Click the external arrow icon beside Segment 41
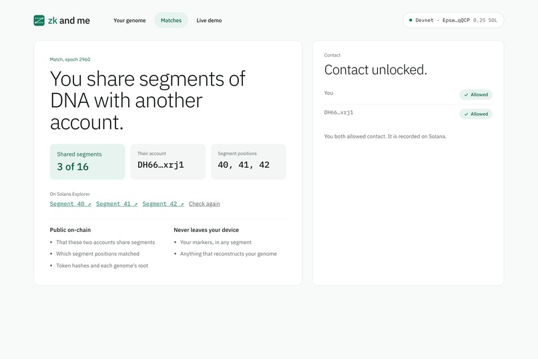Screen dimensions: 538x359 [x=136, y=205]
